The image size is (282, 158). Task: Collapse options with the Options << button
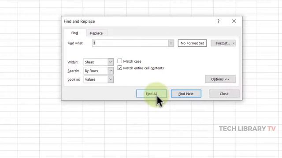(x=220, y=79)
